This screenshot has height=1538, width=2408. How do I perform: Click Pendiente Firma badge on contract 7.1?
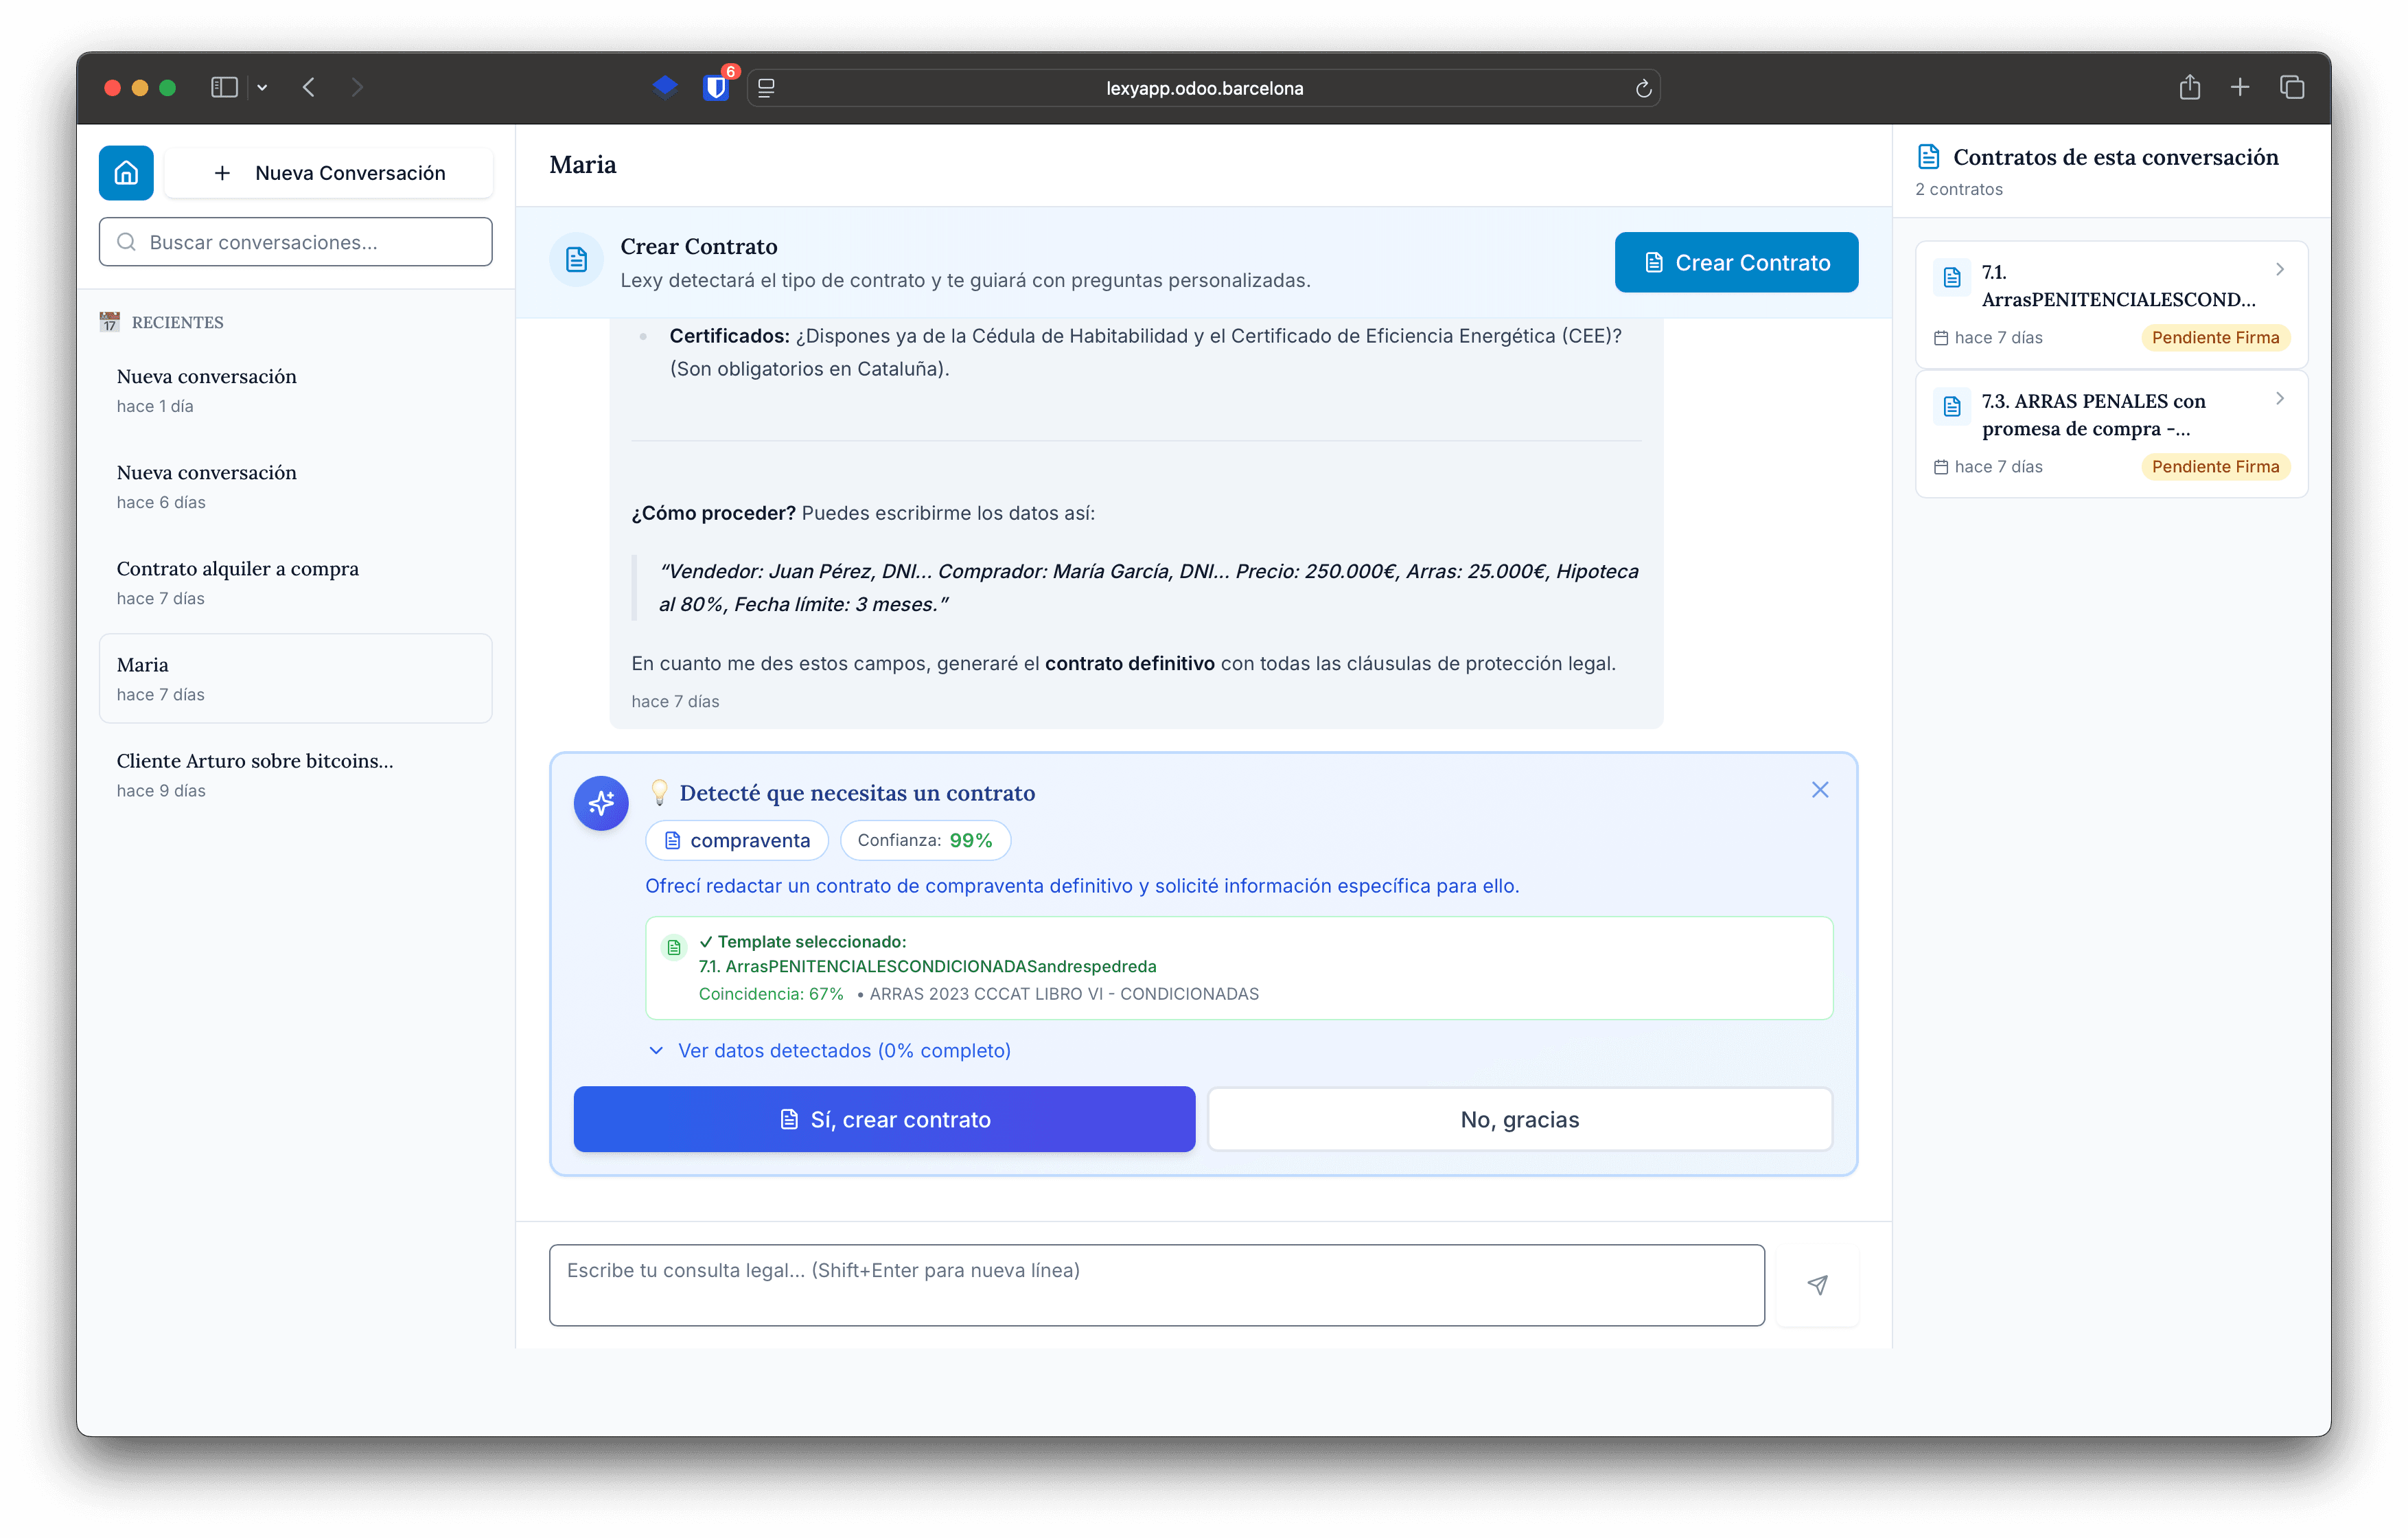(2215, 338)
